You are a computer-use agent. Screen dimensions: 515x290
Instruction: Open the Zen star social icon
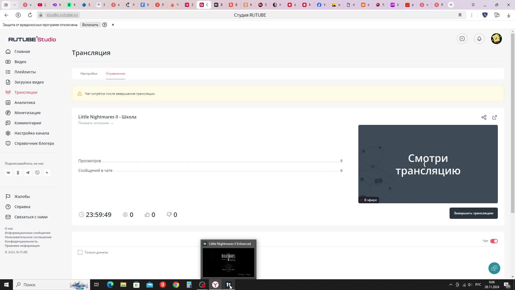tap(47, 173)
